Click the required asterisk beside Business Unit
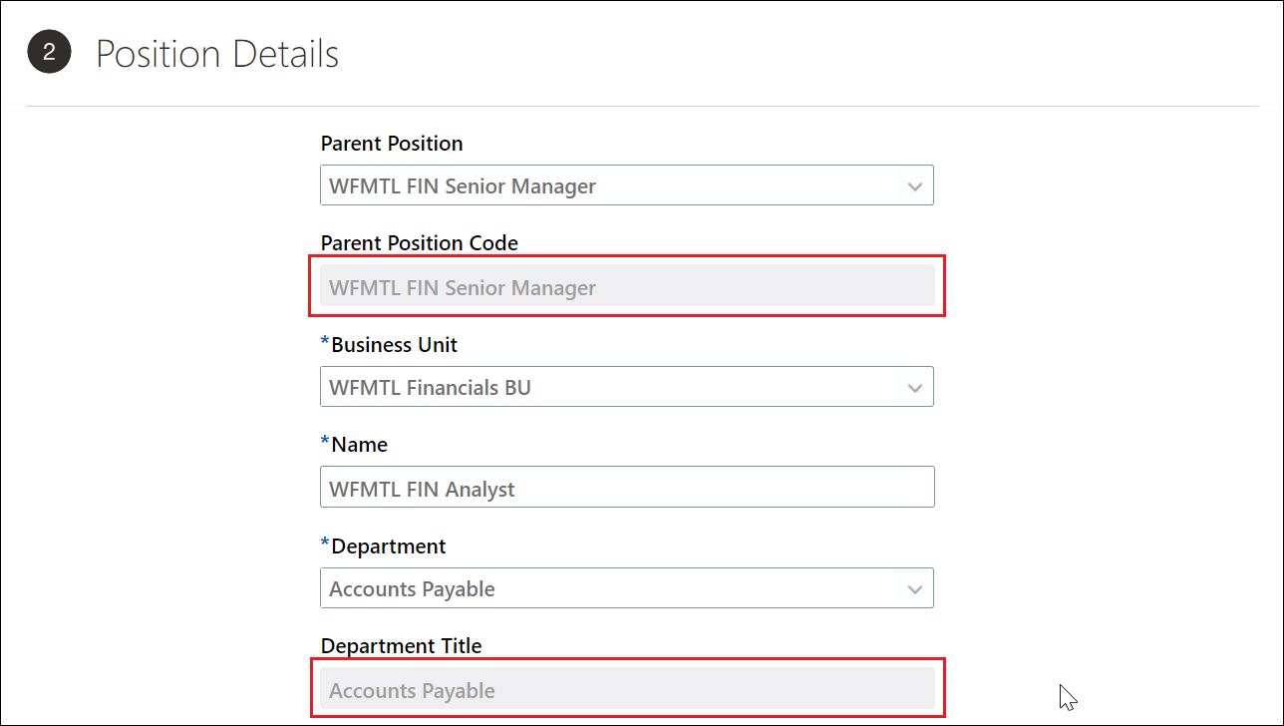This screenshot has width=1284, height=726. 325,343
